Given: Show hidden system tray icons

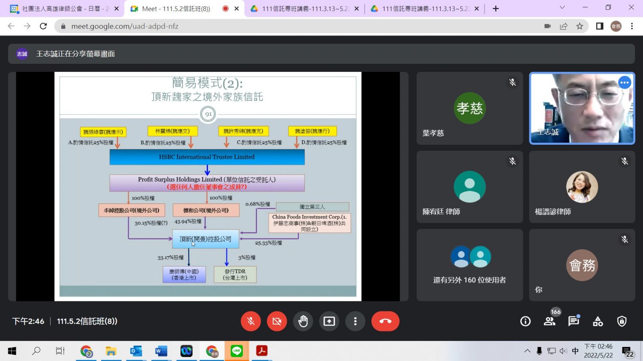Looking at the screenshot, I should click(527, 351).
